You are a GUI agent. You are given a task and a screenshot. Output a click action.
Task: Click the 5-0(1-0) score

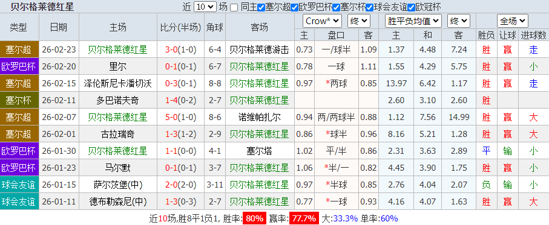point(180,117)
